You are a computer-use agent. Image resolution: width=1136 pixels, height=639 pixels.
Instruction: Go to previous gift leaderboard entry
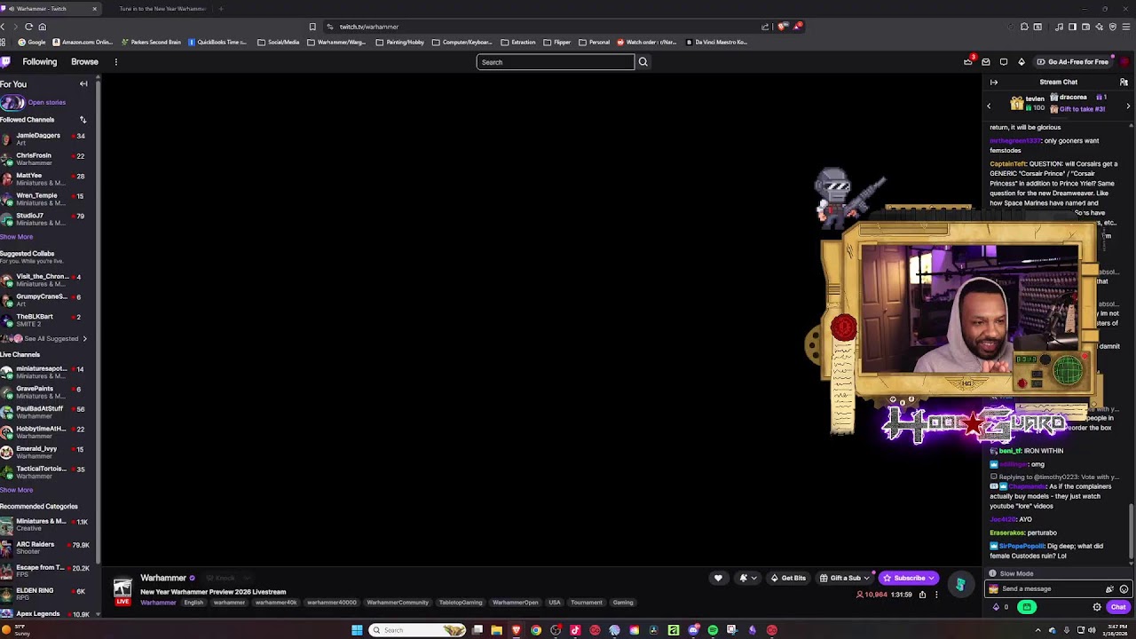coord(989,106)
